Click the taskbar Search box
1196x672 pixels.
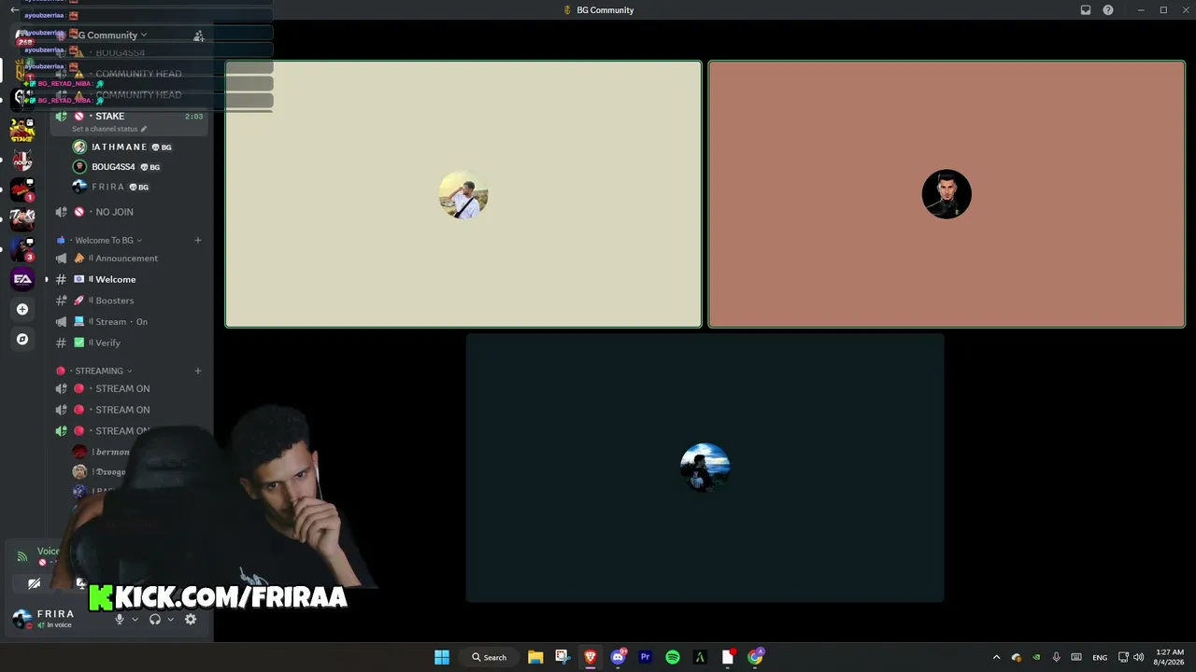click(x=489, y=657)
